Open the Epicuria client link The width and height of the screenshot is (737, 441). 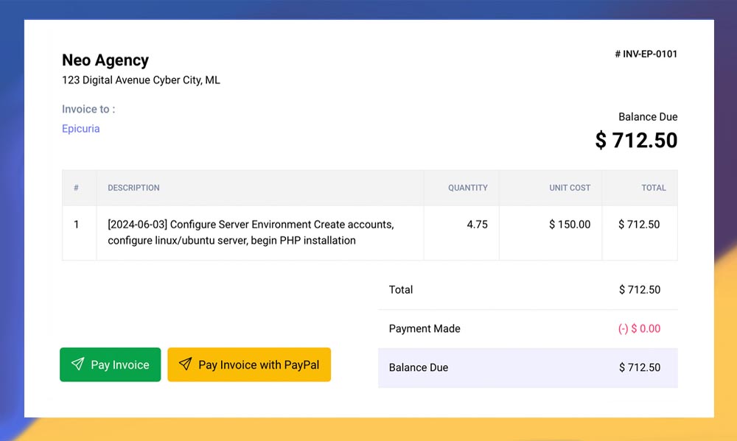pos(80,129)
